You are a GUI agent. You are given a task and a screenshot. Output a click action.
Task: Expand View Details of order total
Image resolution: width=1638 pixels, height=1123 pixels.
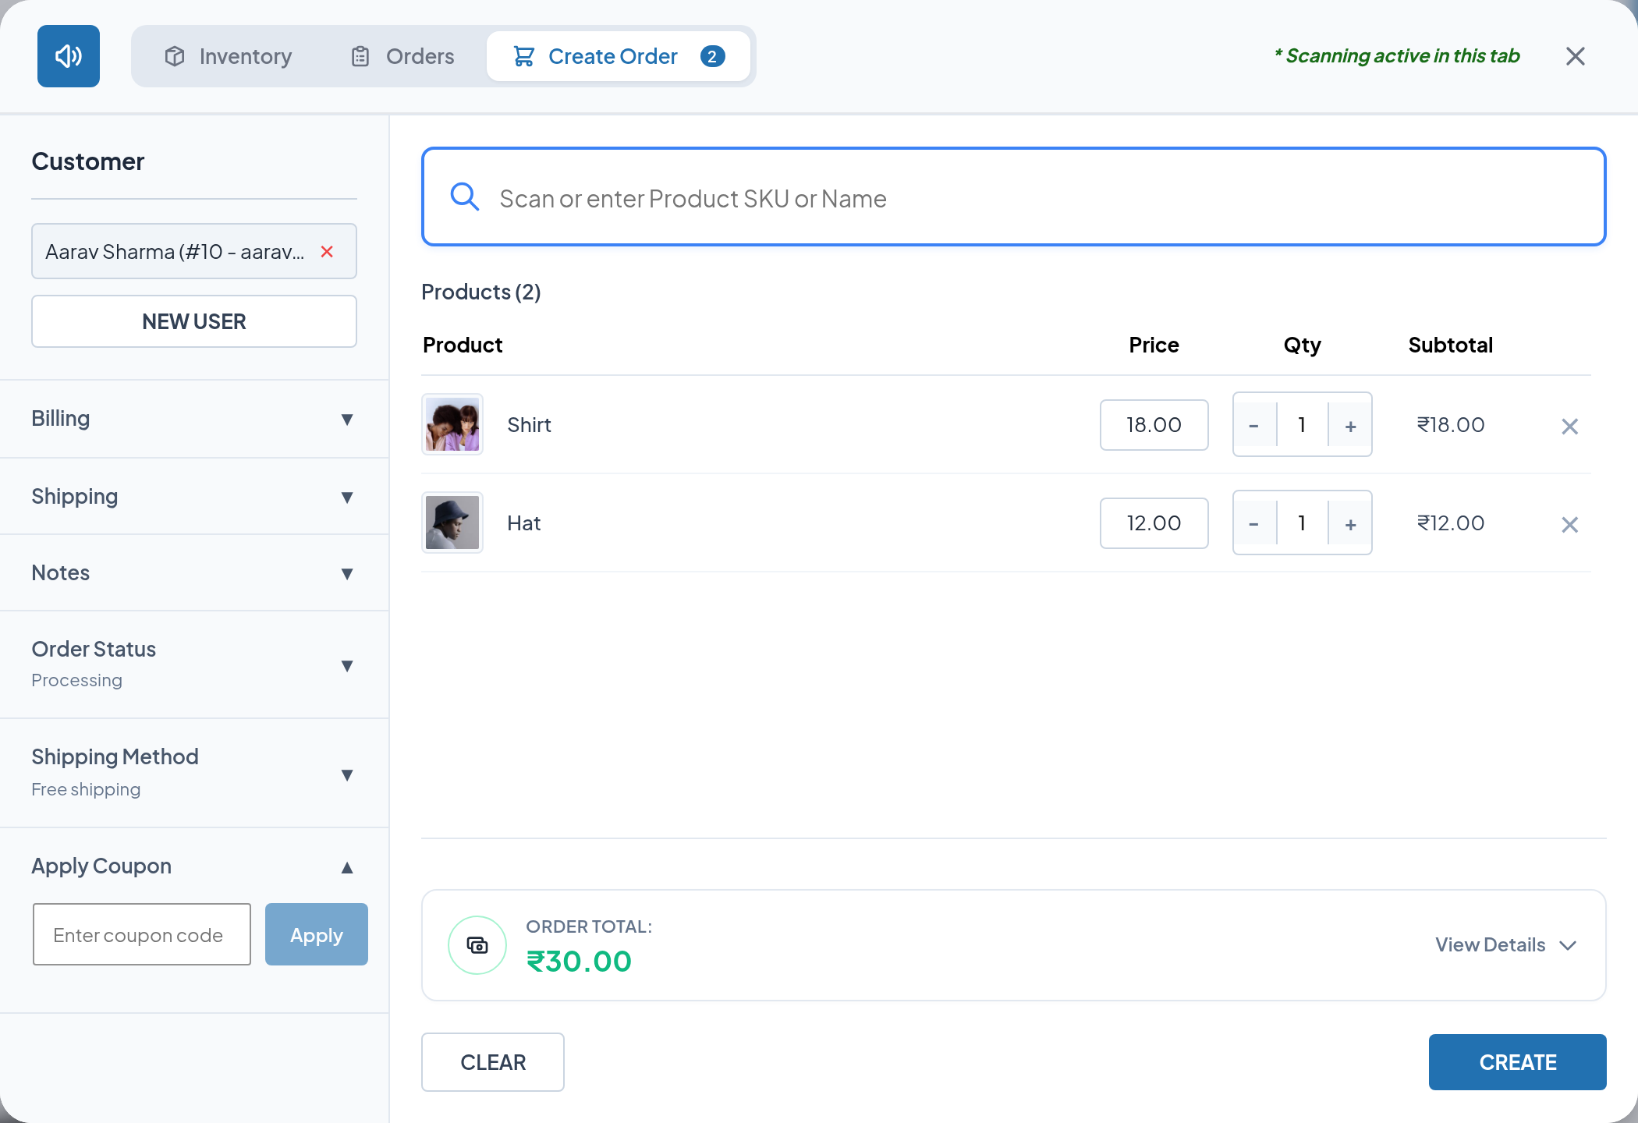1506,945
